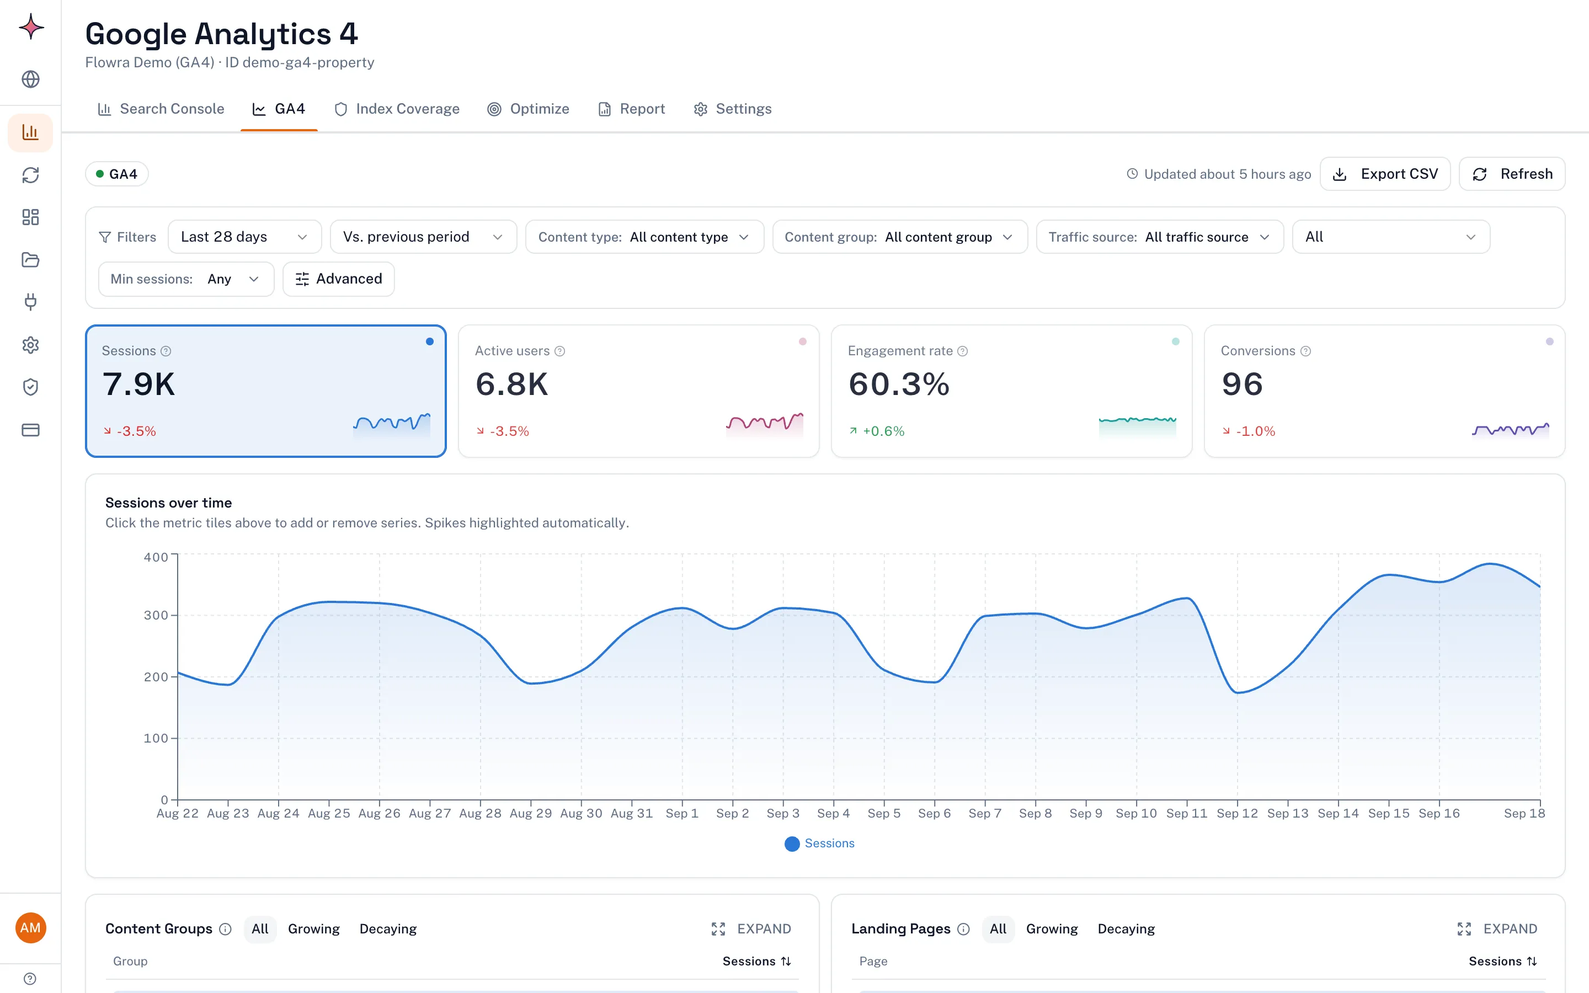Sort Content Groups by Sessions column
This screenshot has width=1589, height=993.
(756, 961)
